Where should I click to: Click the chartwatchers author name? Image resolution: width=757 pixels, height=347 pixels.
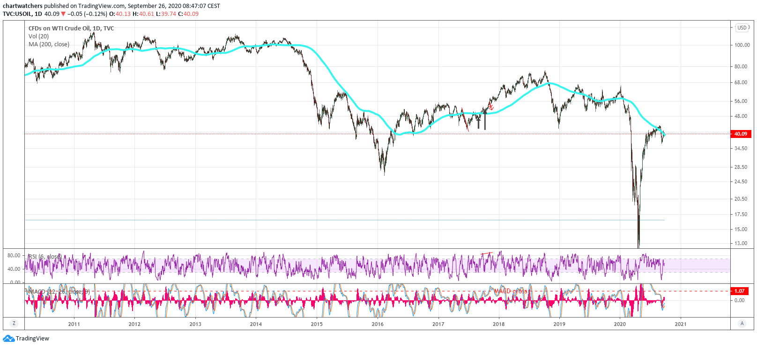pos(22,6)
